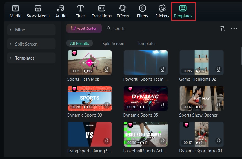
Task: Expand the sidebar Templates category arrow
Action: click(x=10, y=58)
